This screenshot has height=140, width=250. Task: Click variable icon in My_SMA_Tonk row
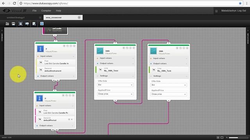point(154,70)
